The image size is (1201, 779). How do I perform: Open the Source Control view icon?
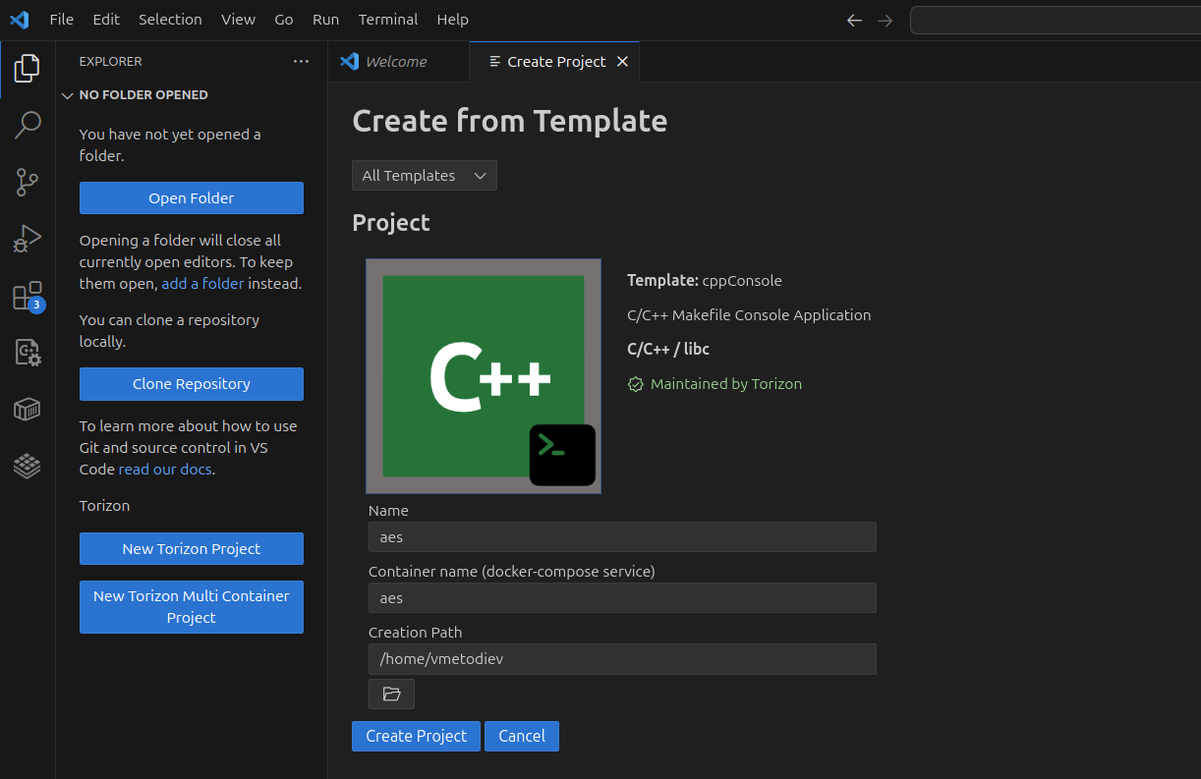[28, 182]
